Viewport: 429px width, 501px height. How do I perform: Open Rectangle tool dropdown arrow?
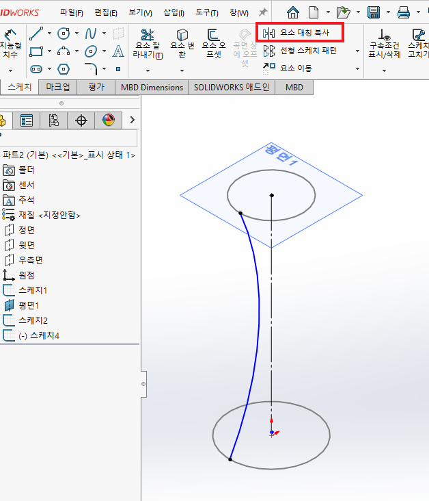coord(49,51)
